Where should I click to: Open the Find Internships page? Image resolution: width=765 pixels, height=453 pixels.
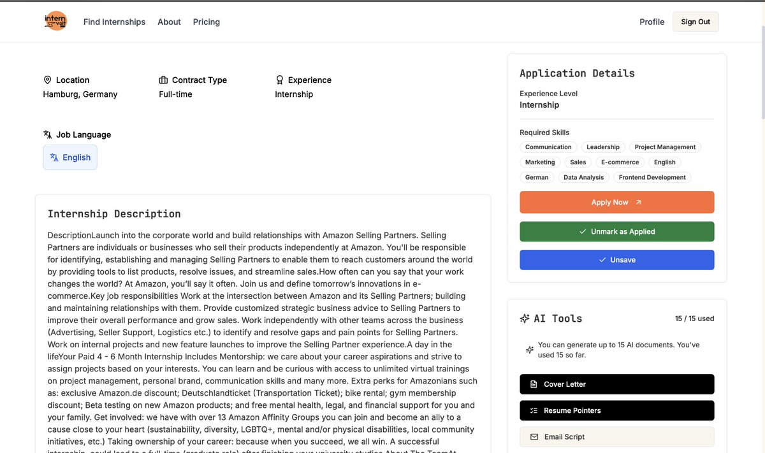click(x=114, y=22)
